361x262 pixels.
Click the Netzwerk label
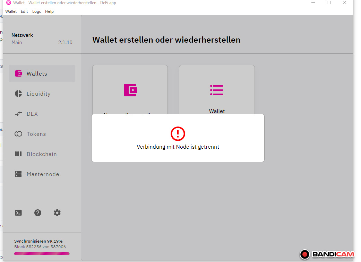coord(22,35)
